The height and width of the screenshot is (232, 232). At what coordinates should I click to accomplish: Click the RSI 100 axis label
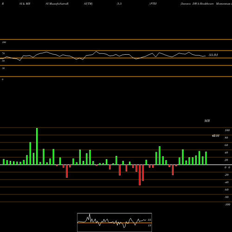tap(4, 42)
